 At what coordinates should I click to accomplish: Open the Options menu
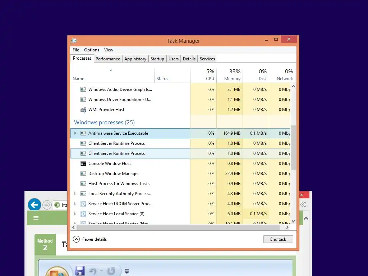point(92,50)
